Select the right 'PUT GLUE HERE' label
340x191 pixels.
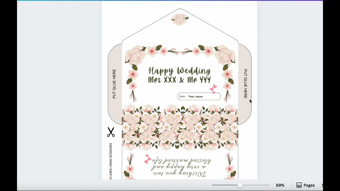(x=245, y=84)
